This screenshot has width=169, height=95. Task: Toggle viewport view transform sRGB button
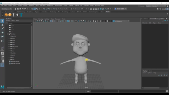pos(114,21)
